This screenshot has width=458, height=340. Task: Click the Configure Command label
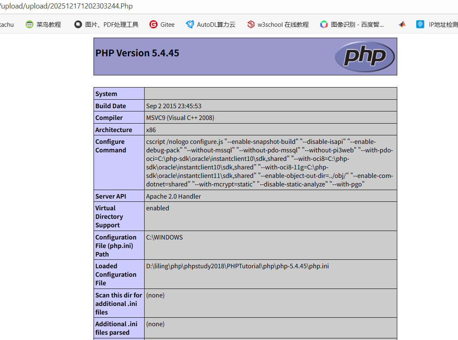point(111,146)
